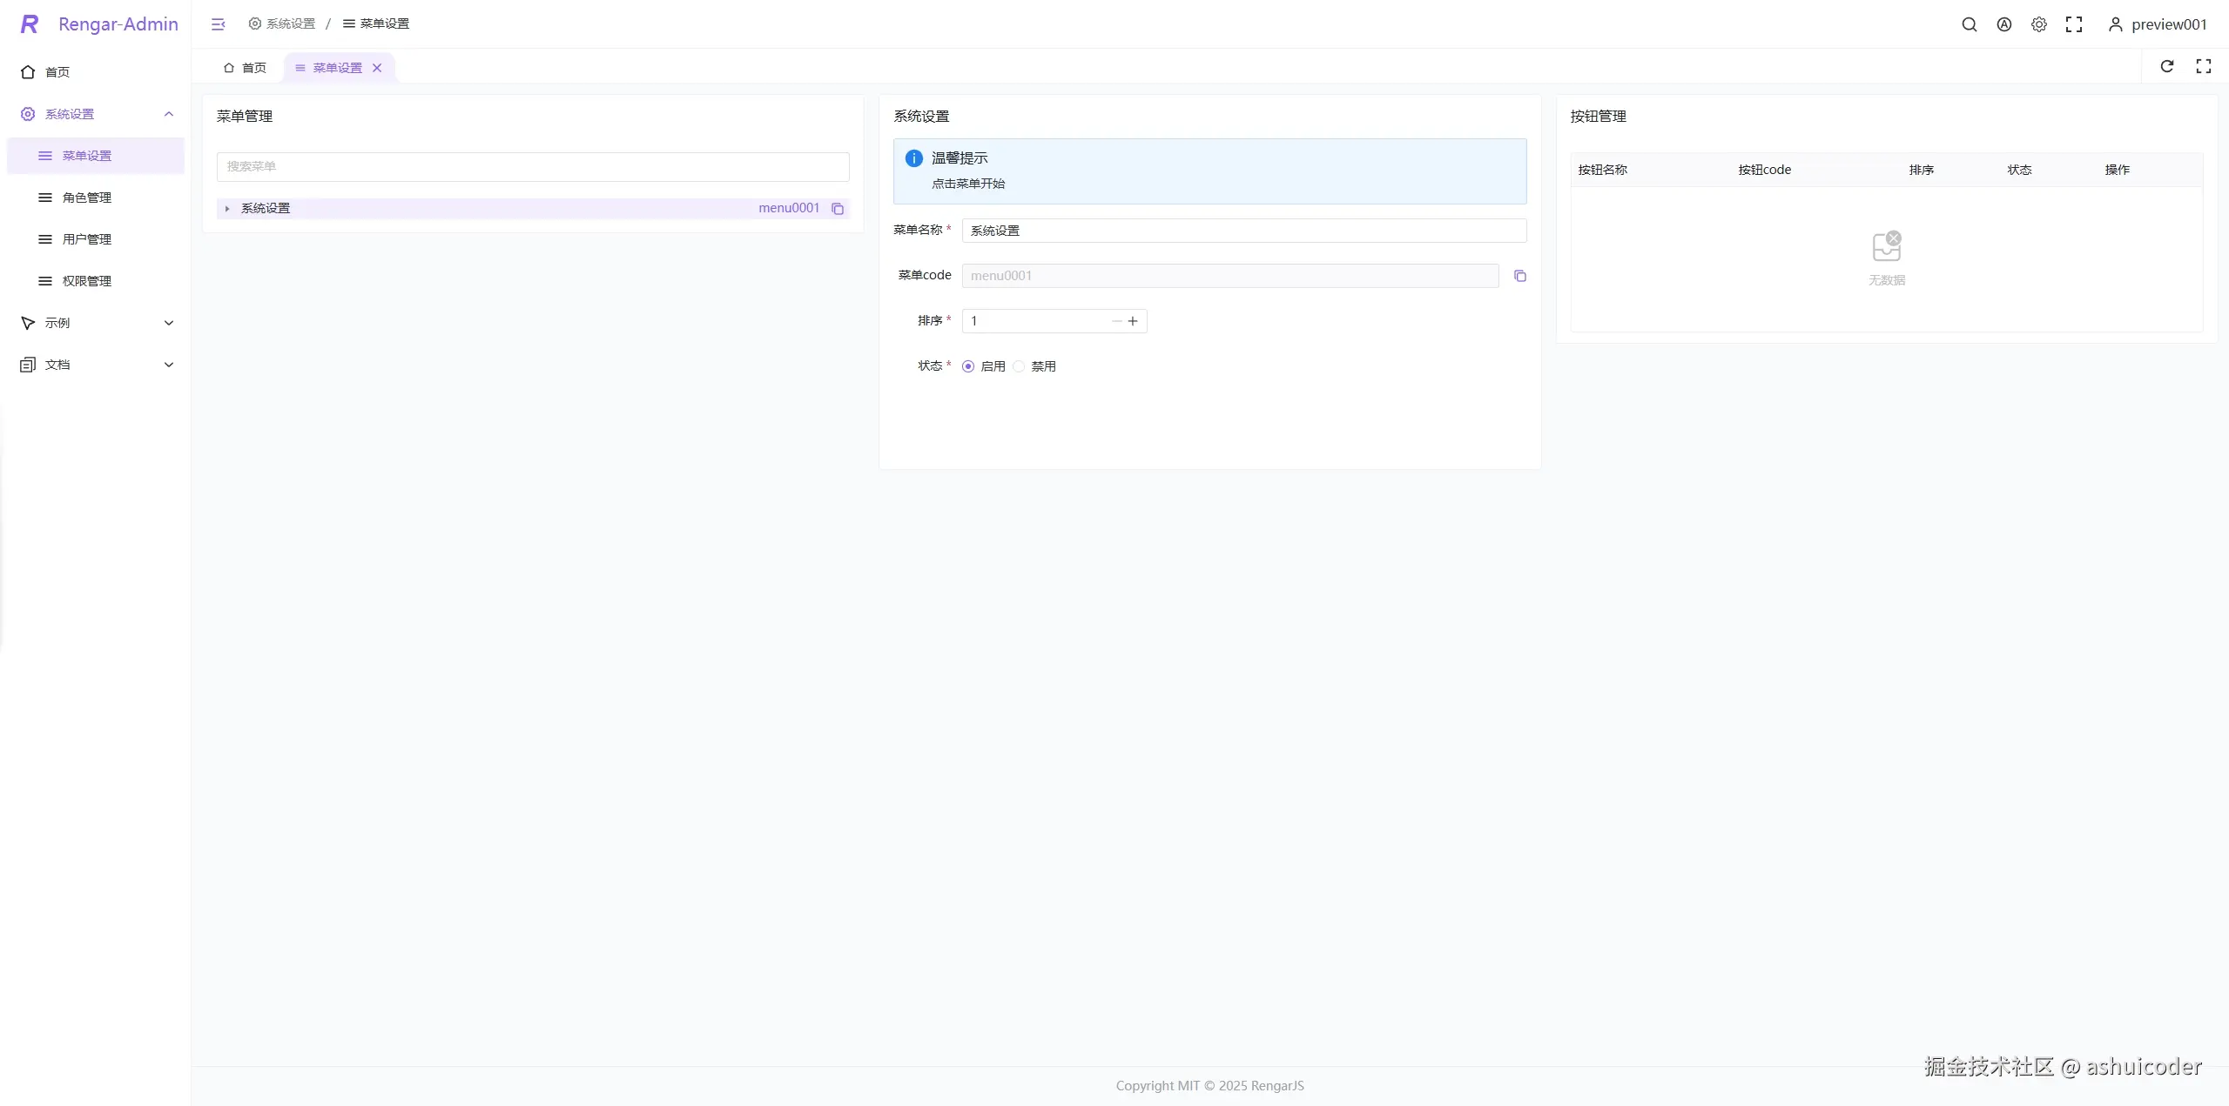Viewport: 2229px width, 1106px height.
Task: Open theme settings gear icon
Action: 2038,24
